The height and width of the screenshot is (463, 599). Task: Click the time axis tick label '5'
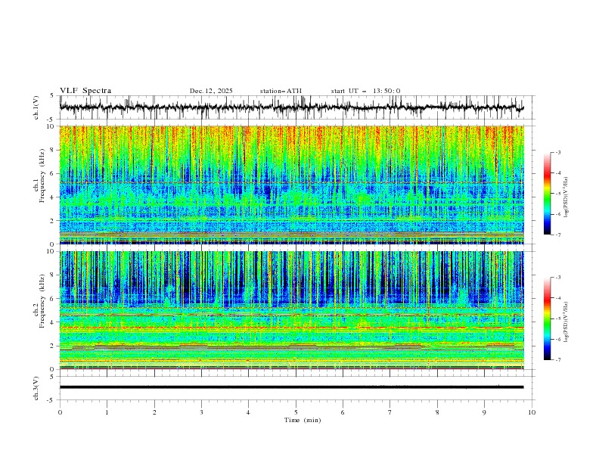pyautogui.click(x=296, y=412)
